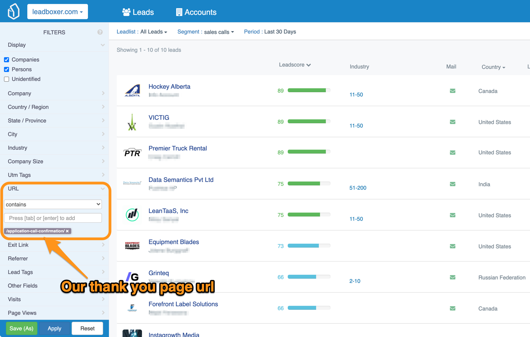Toggle the Persons checkbox

click(x=7, y=69)
